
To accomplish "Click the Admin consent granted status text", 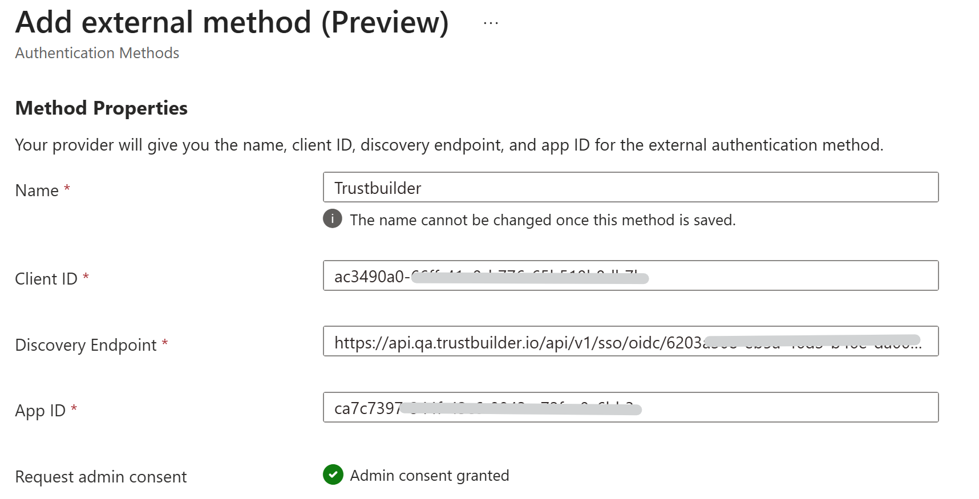I will click(x=429, y=476).
